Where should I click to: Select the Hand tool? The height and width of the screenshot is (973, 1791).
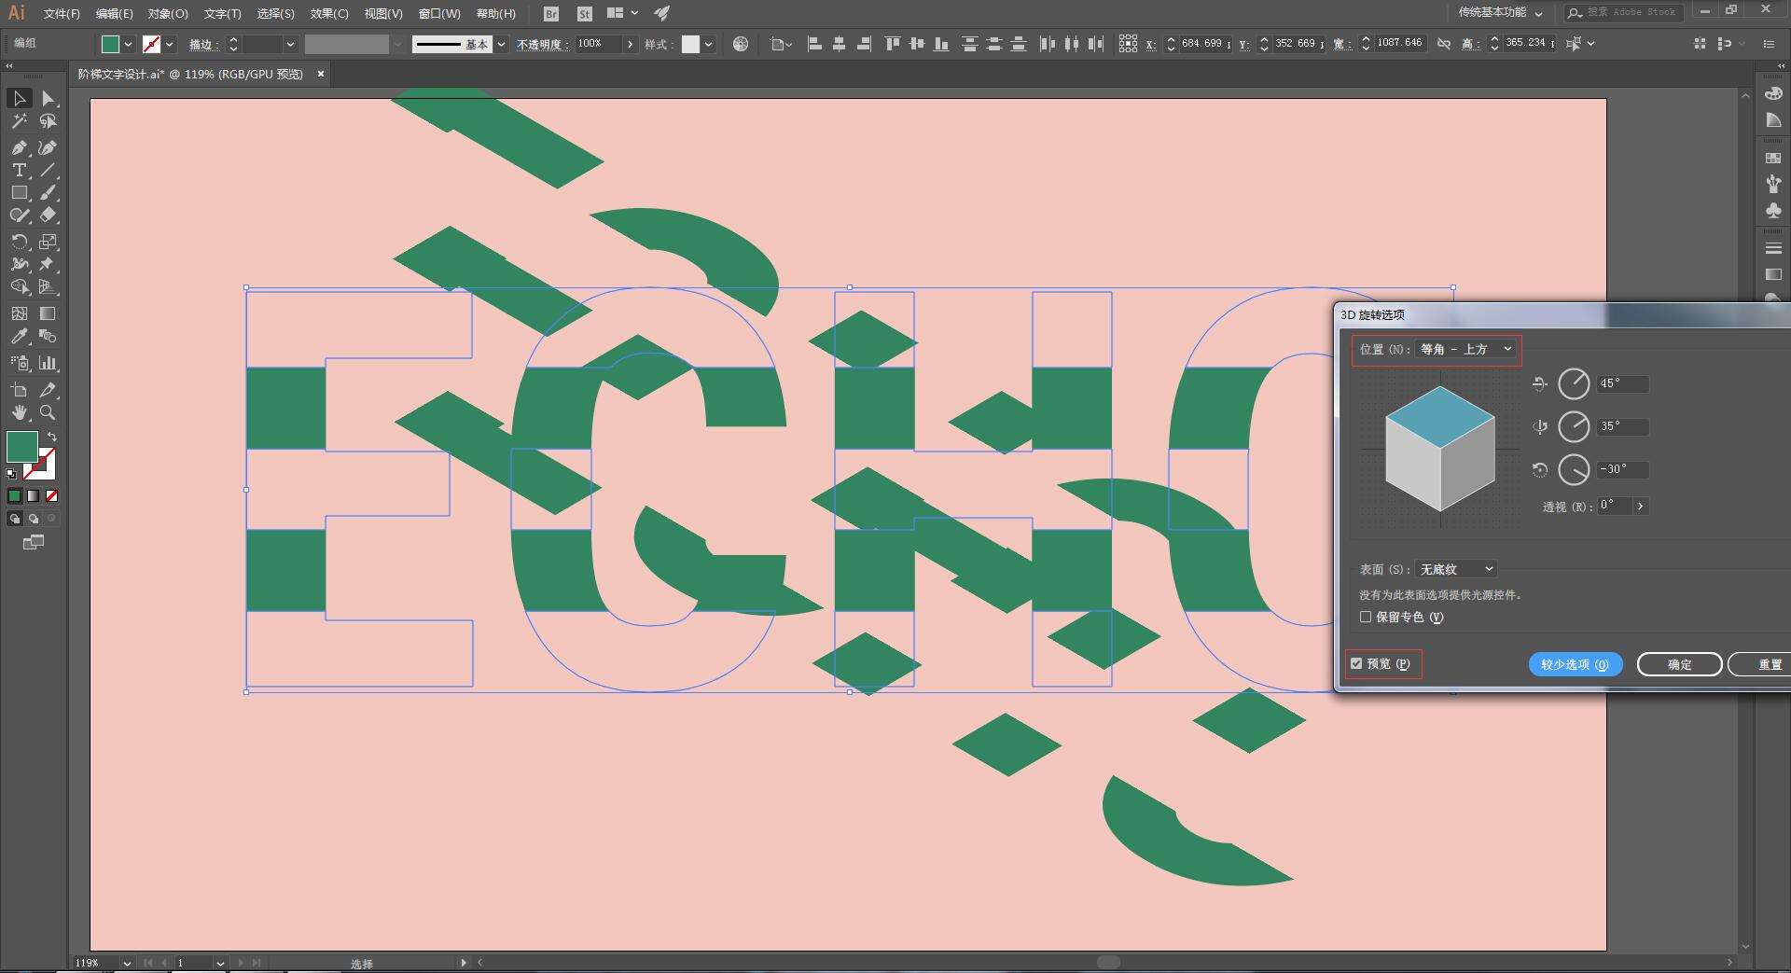coord(19,412)
